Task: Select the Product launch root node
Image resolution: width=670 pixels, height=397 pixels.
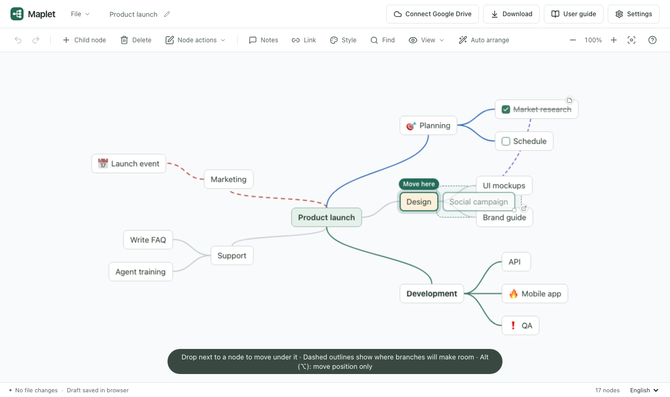Action: click(x=327, y=217)
